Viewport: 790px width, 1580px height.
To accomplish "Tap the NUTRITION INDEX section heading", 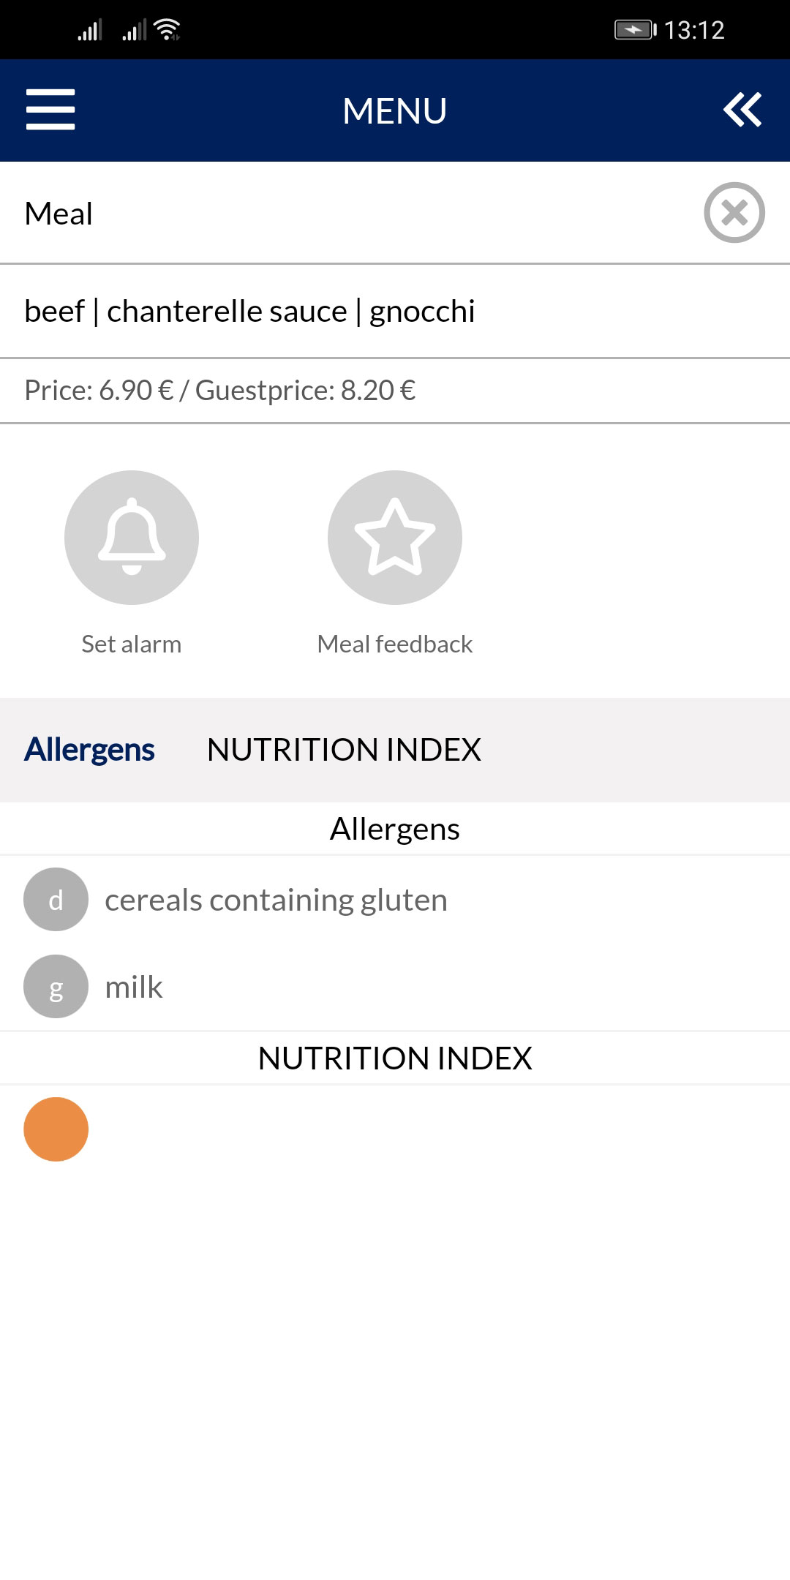I will (x=395, y=1058).
